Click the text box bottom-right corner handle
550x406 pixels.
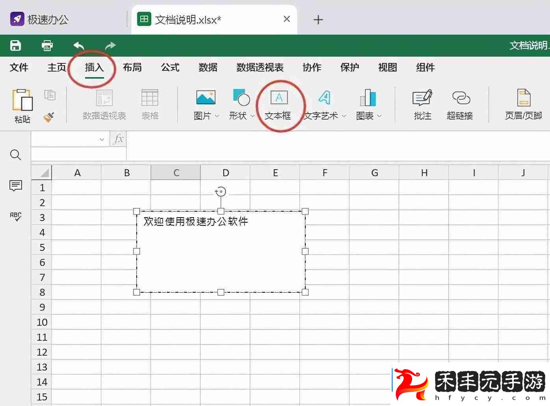pyautogui.click(x=305, y=292)
